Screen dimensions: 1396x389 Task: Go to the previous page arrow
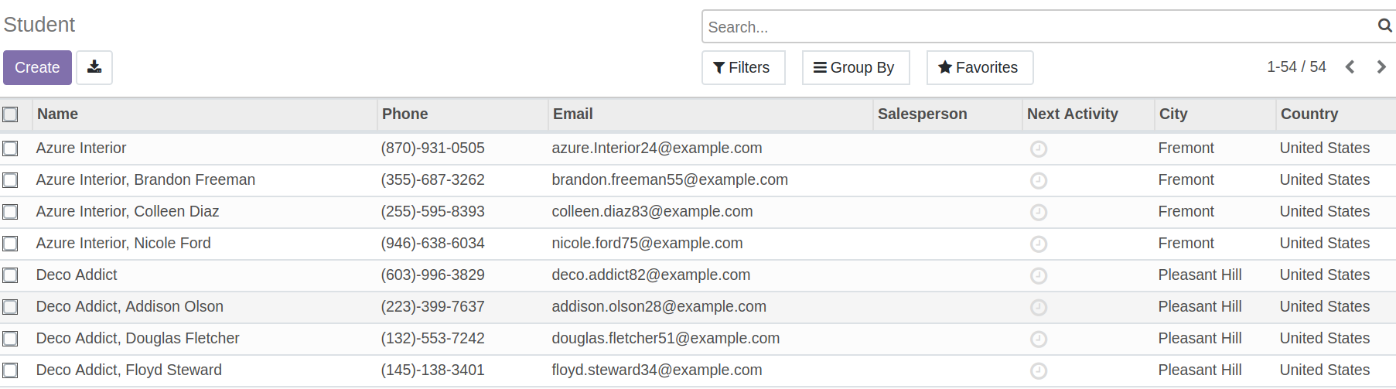coord(1350,67)
